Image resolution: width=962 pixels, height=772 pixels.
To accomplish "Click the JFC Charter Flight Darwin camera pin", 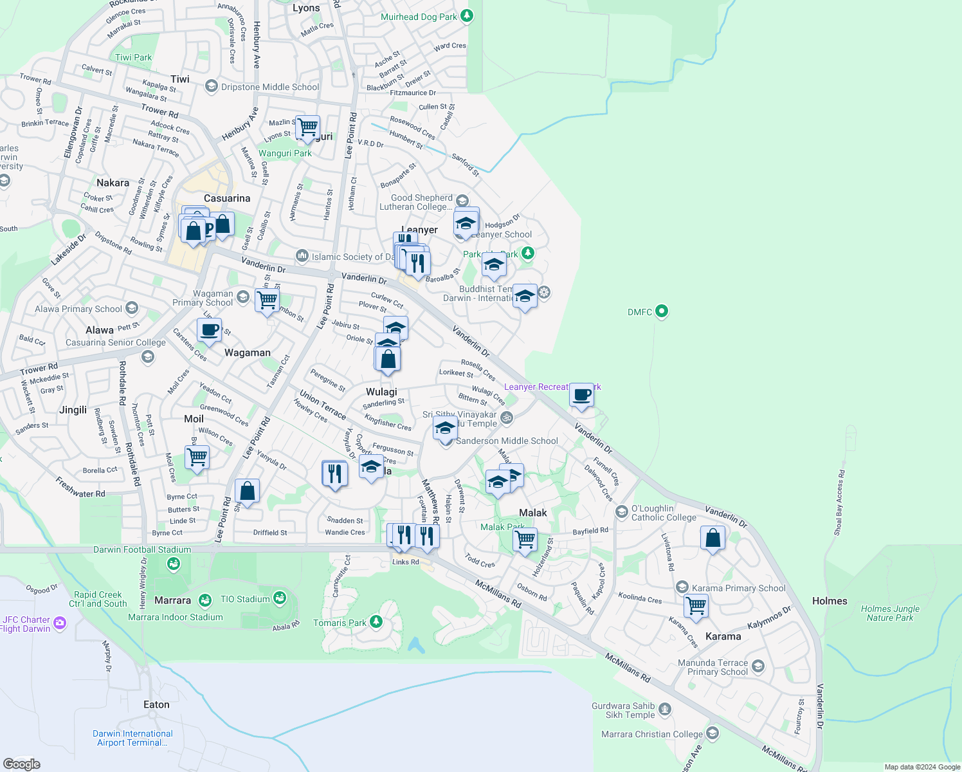I will [60, 622].
